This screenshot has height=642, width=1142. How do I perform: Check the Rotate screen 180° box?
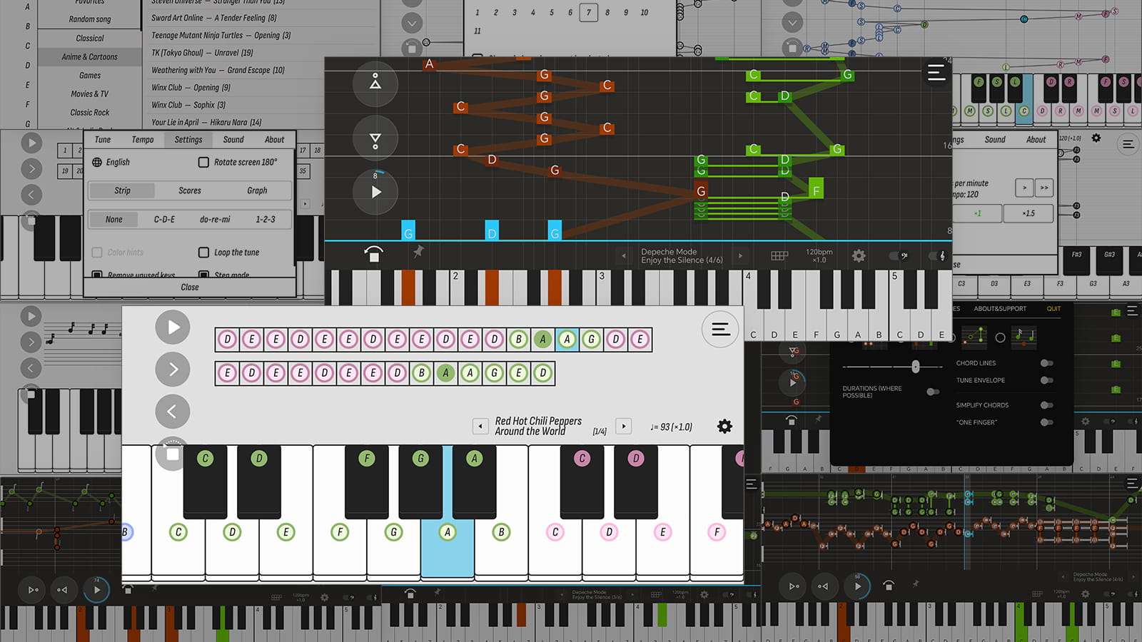[203, 162]
